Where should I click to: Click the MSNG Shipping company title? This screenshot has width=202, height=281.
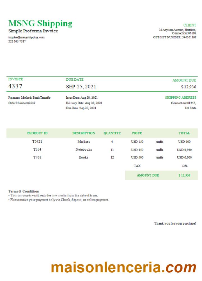(x=40, y=23)
